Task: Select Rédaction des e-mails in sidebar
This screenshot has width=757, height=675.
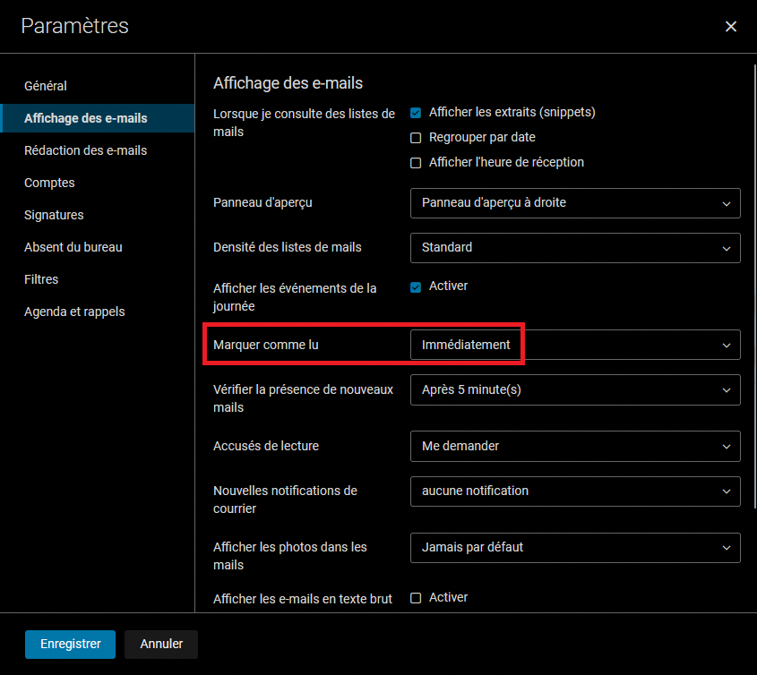Action: (85, 150)
